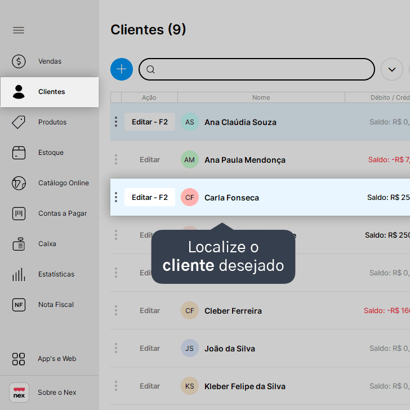Open Catálogo Online icon
The height and width of the screenshot is (410, 410).
pos(19,183)
